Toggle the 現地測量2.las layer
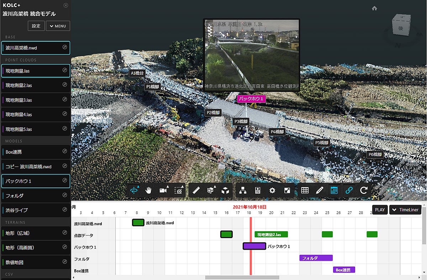427x280 pixels. [x=36, y=85]
